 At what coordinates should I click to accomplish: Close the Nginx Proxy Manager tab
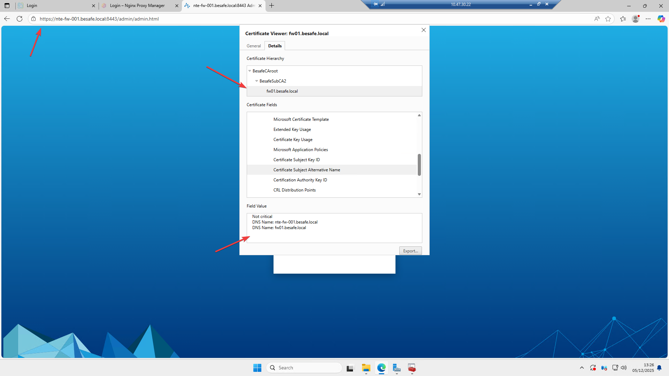(x=177, y=6)
